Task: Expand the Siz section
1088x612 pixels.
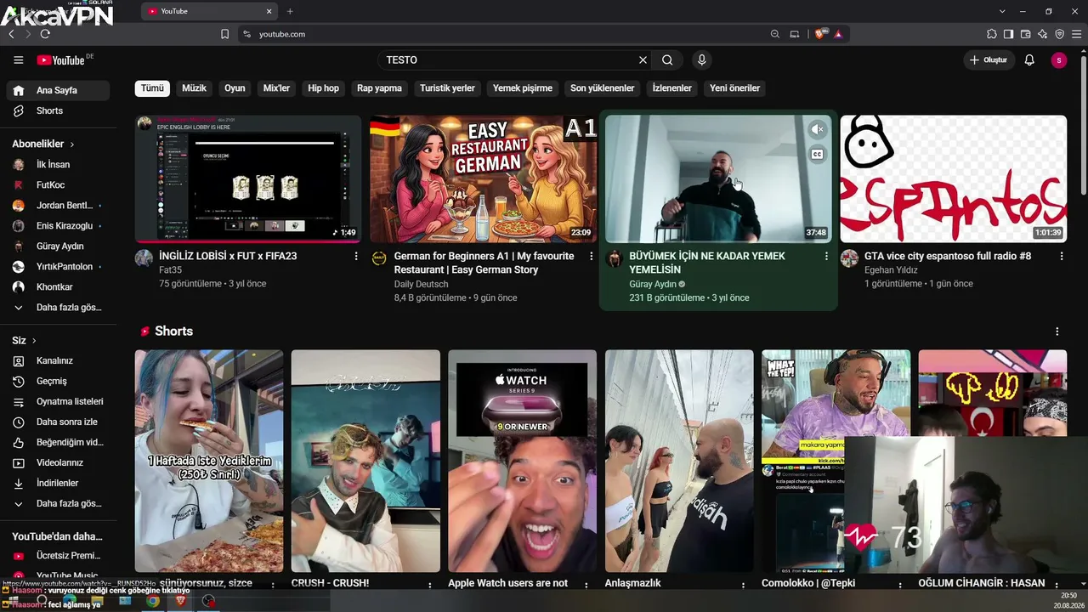Action: (x=25, y=340)
